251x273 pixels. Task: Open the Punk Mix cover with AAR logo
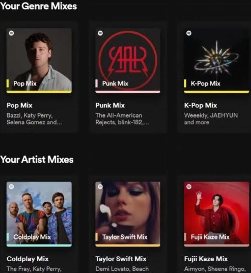coord(128,60)
